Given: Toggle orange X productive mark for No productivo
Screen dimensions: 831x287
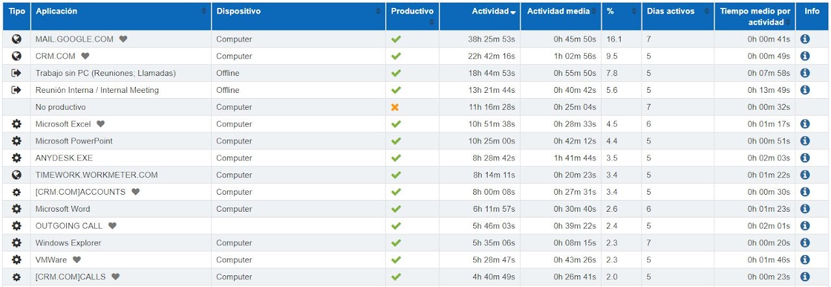Looking at the screenshot, I should click(x=395, y=107).
